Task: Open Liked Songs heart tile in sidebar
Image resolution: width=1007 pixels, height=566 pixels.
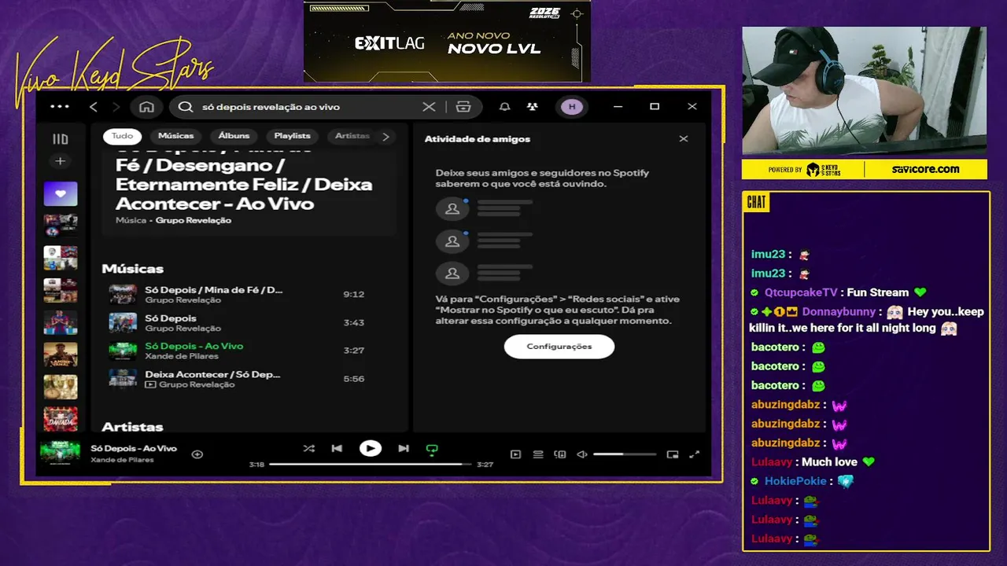Action: click(x=61, y=193)
